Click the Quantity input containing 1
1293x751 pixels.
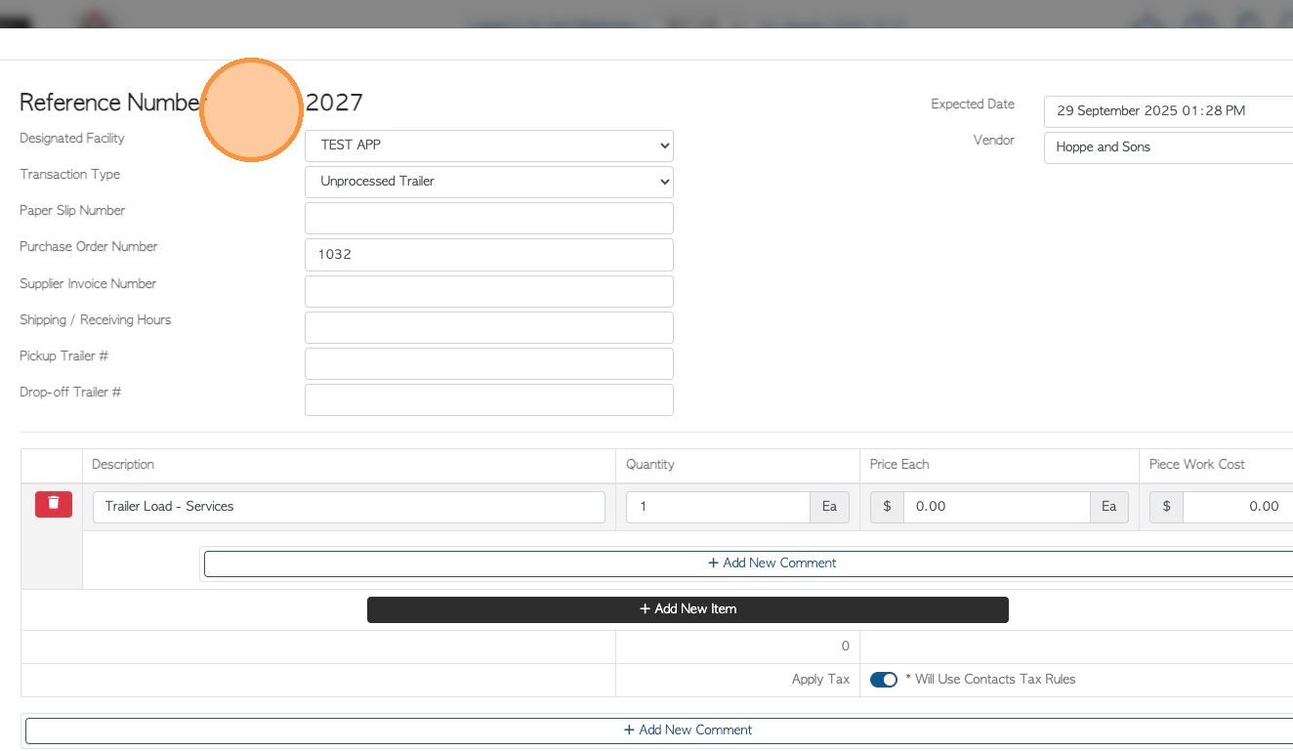pos(718,507)
